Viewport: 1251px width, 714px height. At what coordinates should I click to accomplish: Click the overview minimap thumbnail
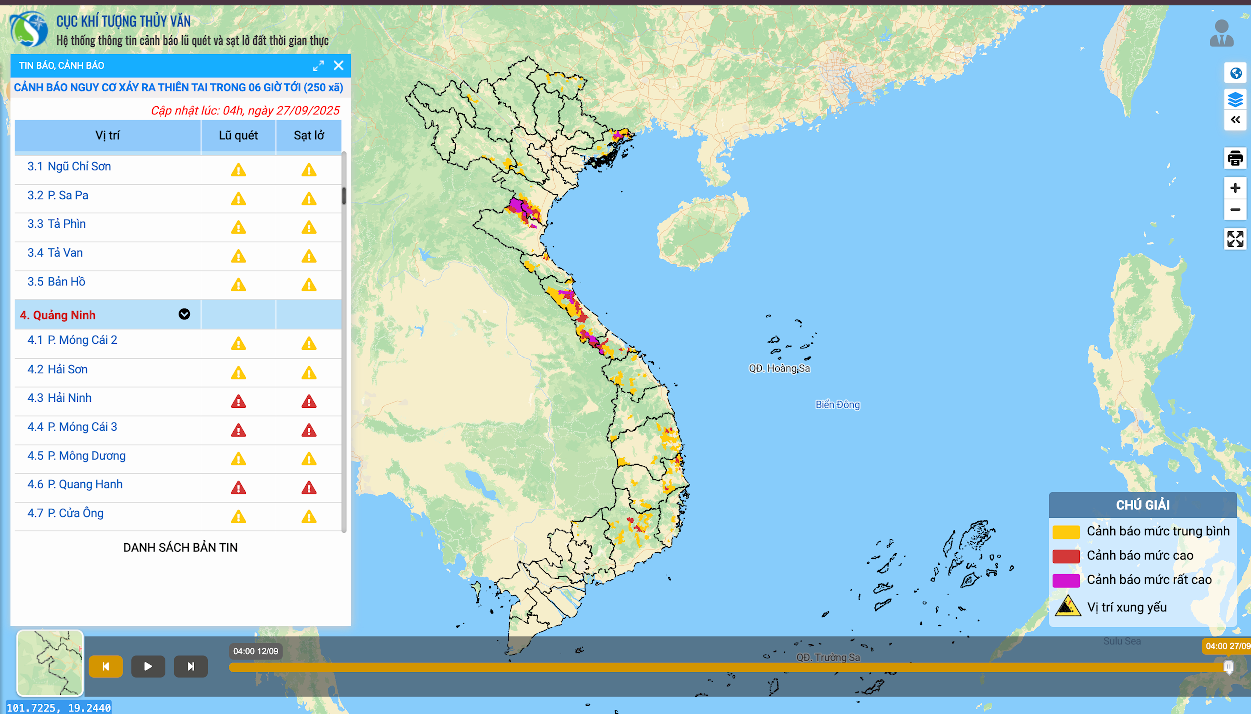pos(50,663)
